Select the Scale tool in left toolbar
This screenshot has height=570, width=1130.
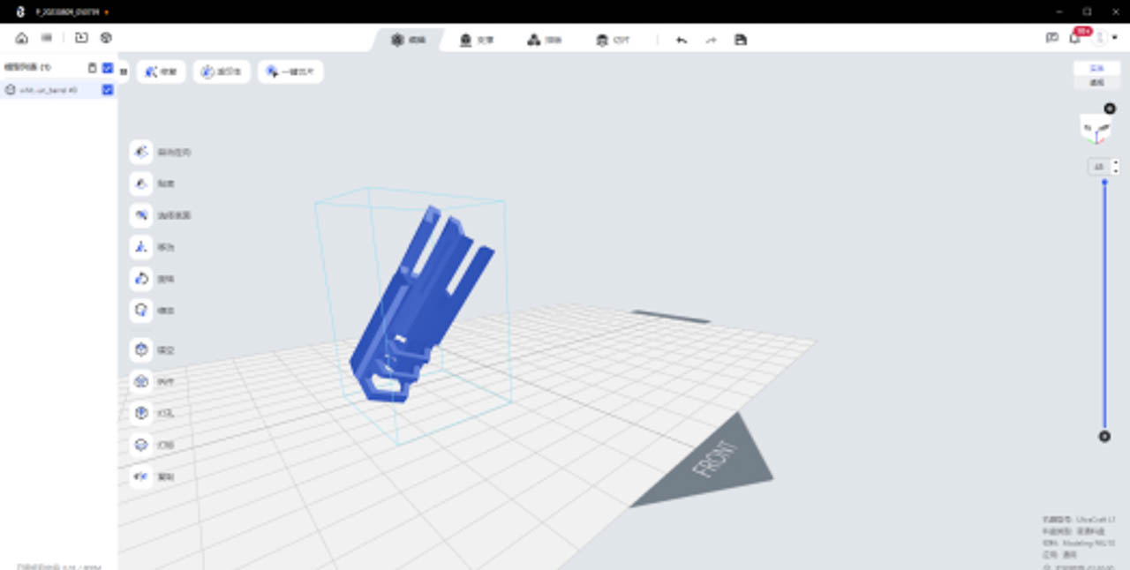click(141, 311)
